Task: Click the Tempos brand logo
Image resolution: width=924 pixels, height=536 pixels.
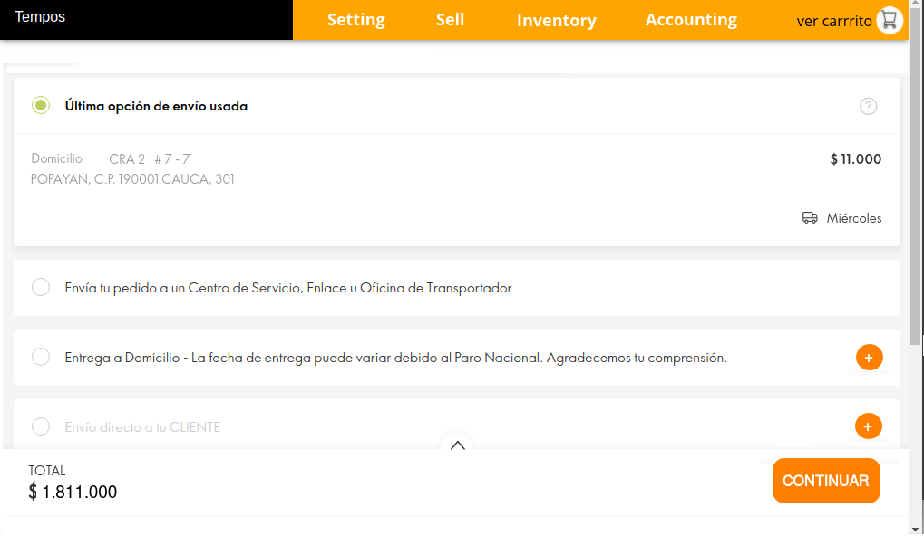Action: 40,17
